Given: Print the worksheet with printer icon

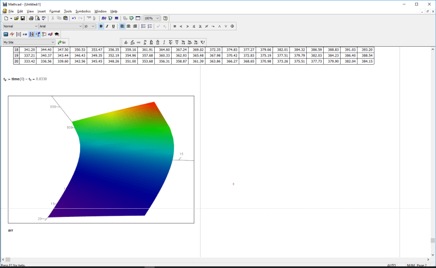Looking at the screenshot, I should coord(31,18).
